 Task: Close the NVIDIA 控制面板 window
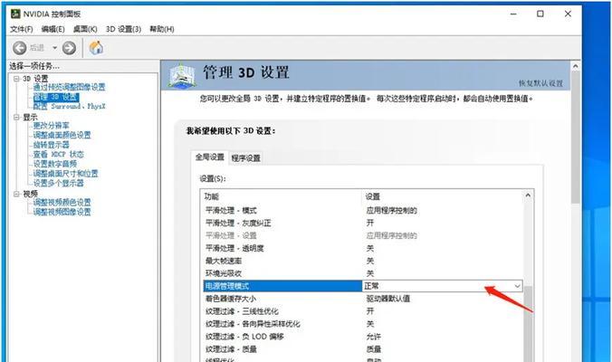[x=568, y=14]
